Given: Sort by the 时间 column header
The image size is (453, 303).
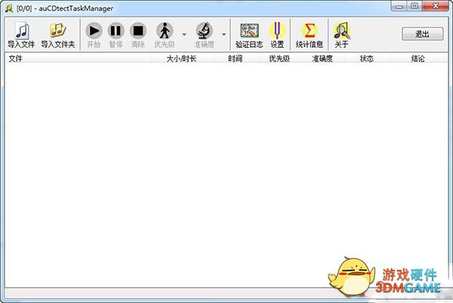Looking at the screenshot, I should pos(236,58).
